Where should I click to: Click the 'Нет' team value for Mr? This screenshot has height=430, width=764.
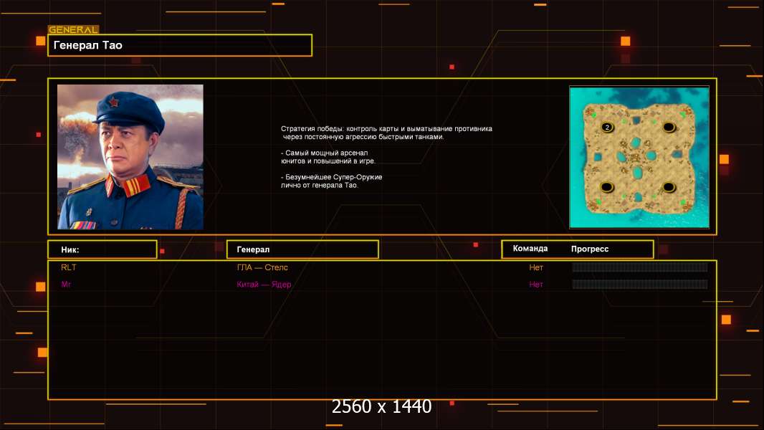[x=536, y=285]
